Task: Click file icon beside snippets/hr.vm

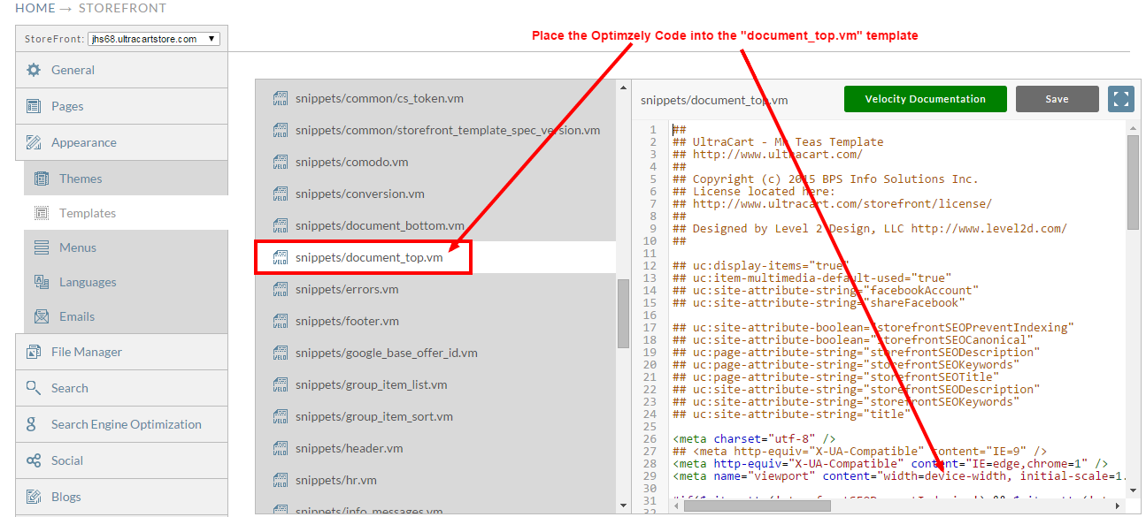Action: 281,480
